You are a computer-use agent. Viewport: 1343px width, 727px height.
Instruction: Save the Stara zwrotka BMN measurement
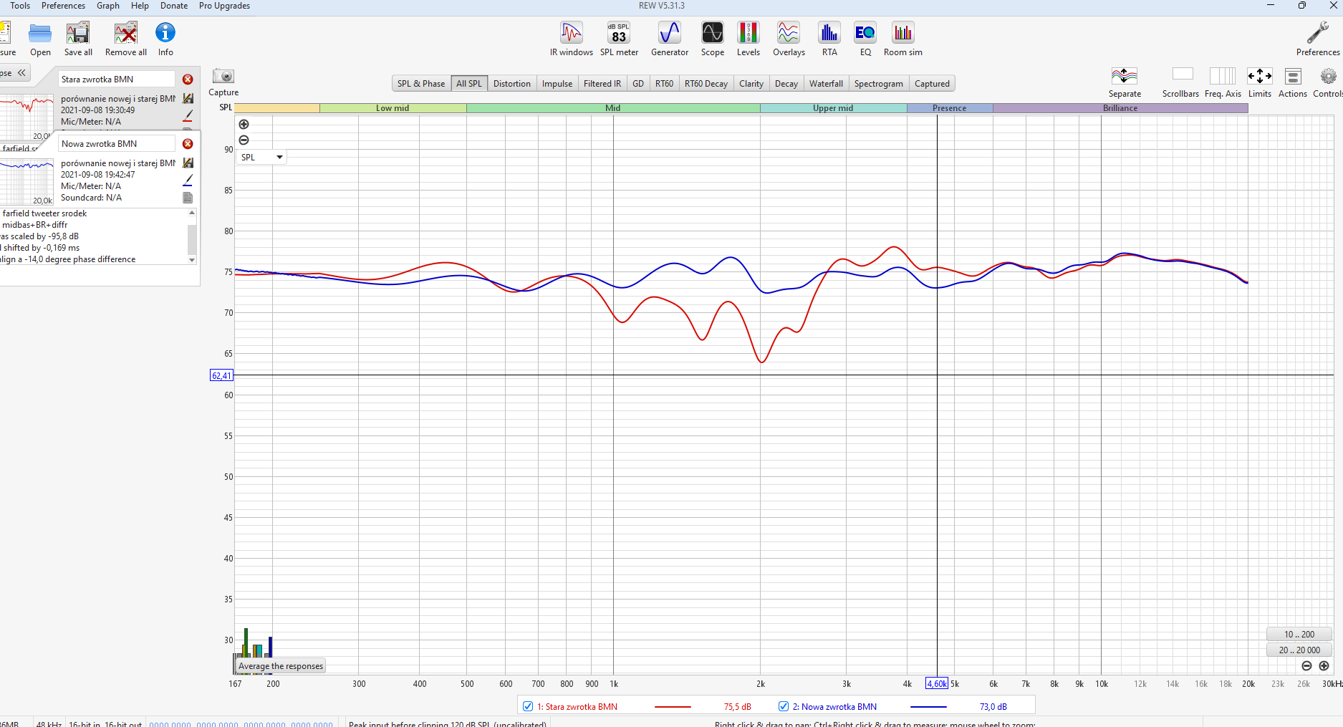pos(188,99)
